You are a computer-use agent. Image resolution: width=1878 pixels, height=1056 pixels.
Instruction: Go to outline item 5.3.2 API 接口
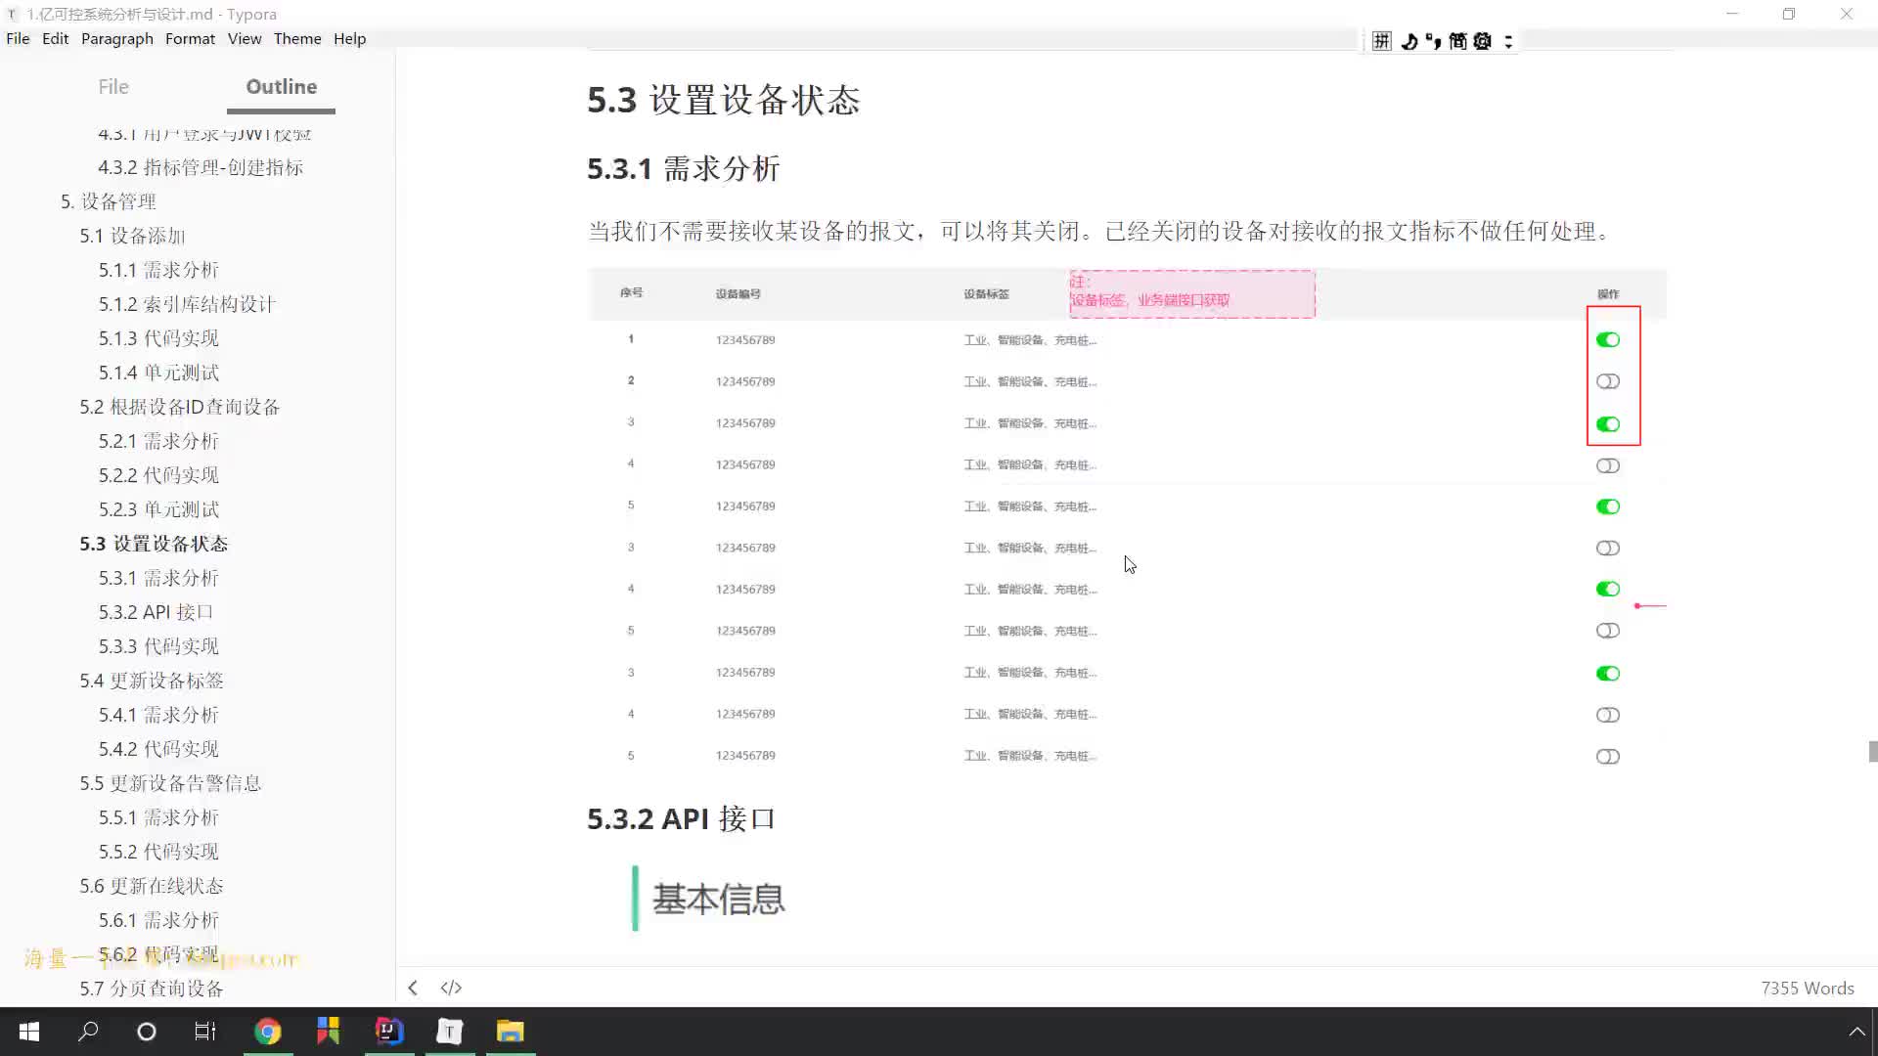pos(156,612)
